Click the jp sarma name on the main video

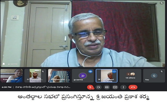pos(13,64)
